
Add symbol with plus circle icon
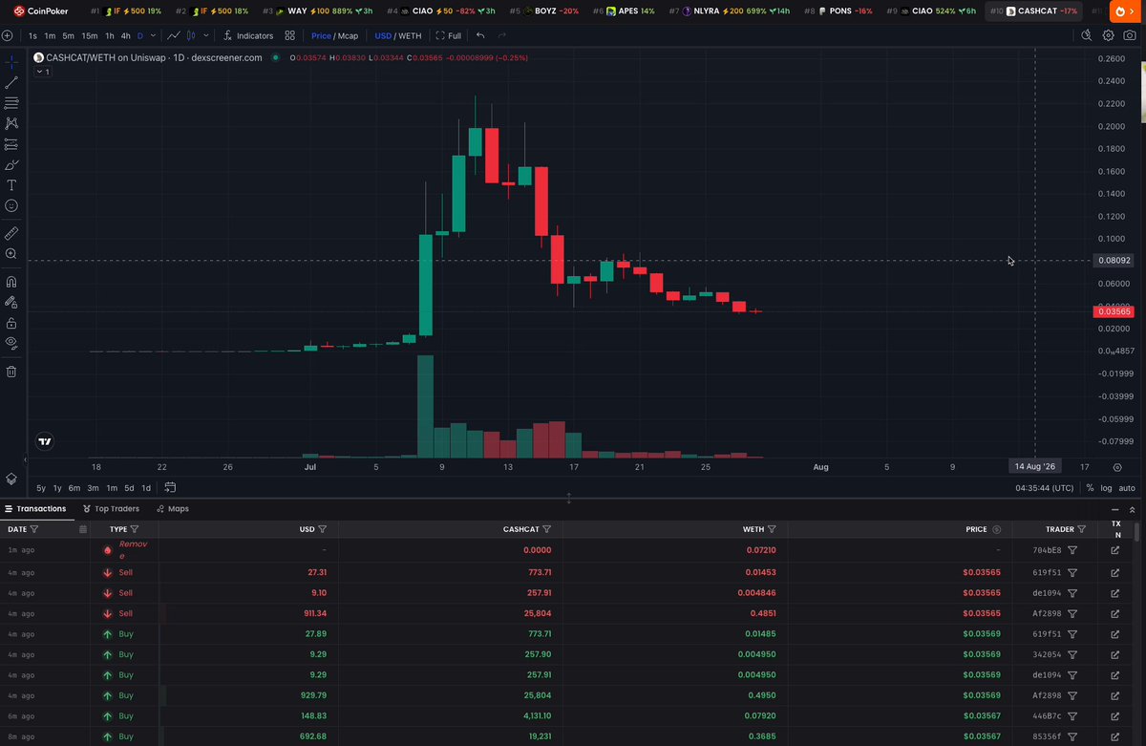coord(8,35)
